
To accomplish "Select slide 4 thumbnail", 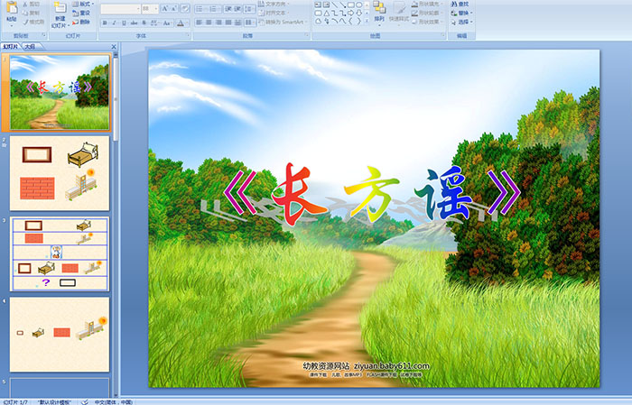I will (x=60, y=335).
